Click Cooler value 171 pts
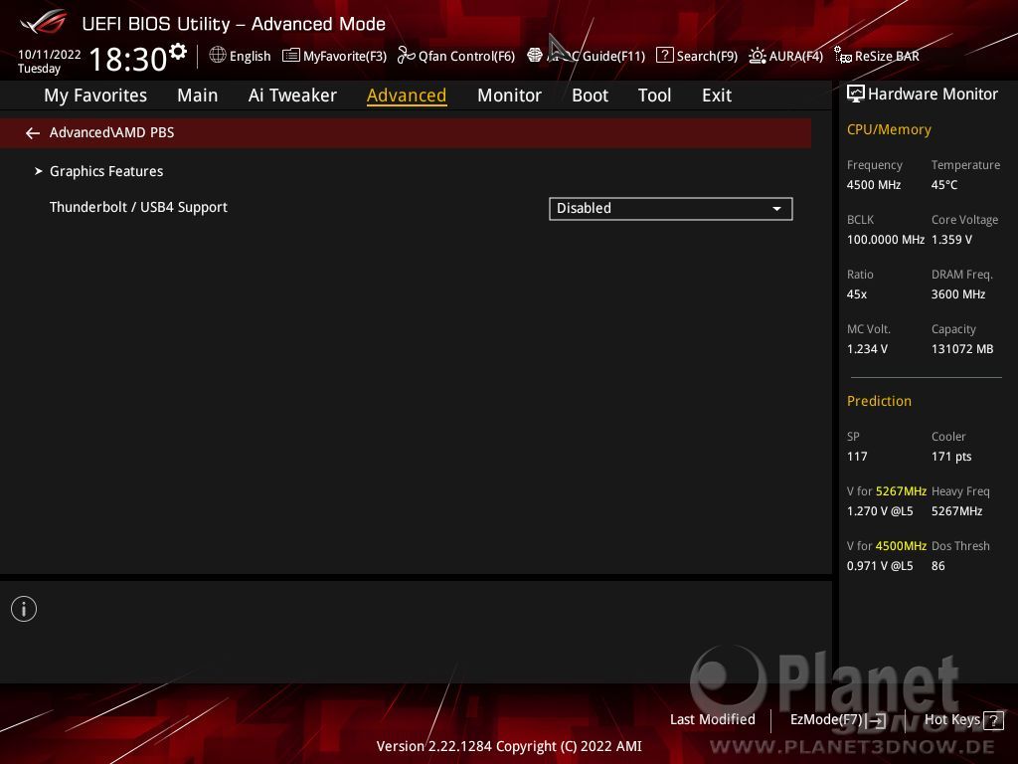The image size is (1018, 764). (951, 457)
